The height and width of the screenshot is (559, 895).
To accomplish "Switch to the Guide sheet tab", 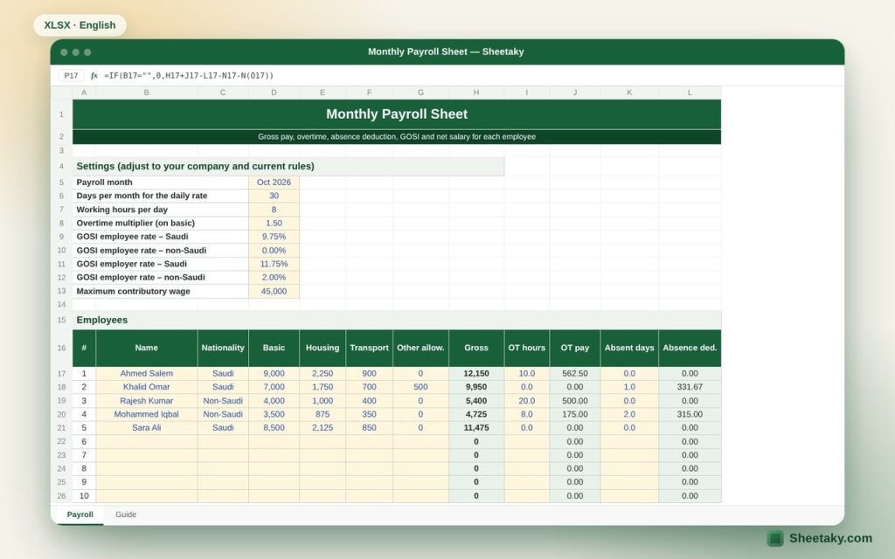I will click(x=126, y=514).
